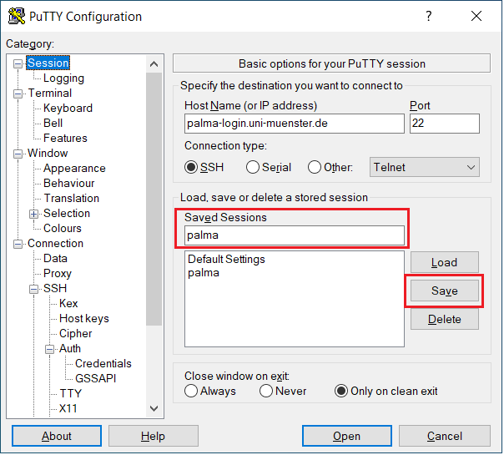This screenshot has width=504, height=455.
Task: Open the Translation category
Action: pyautogui.click(x=72, y=199)
